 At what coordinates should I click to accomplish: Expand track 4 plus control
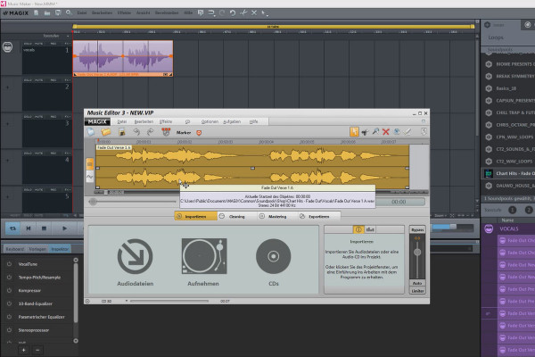pos(7,161)
